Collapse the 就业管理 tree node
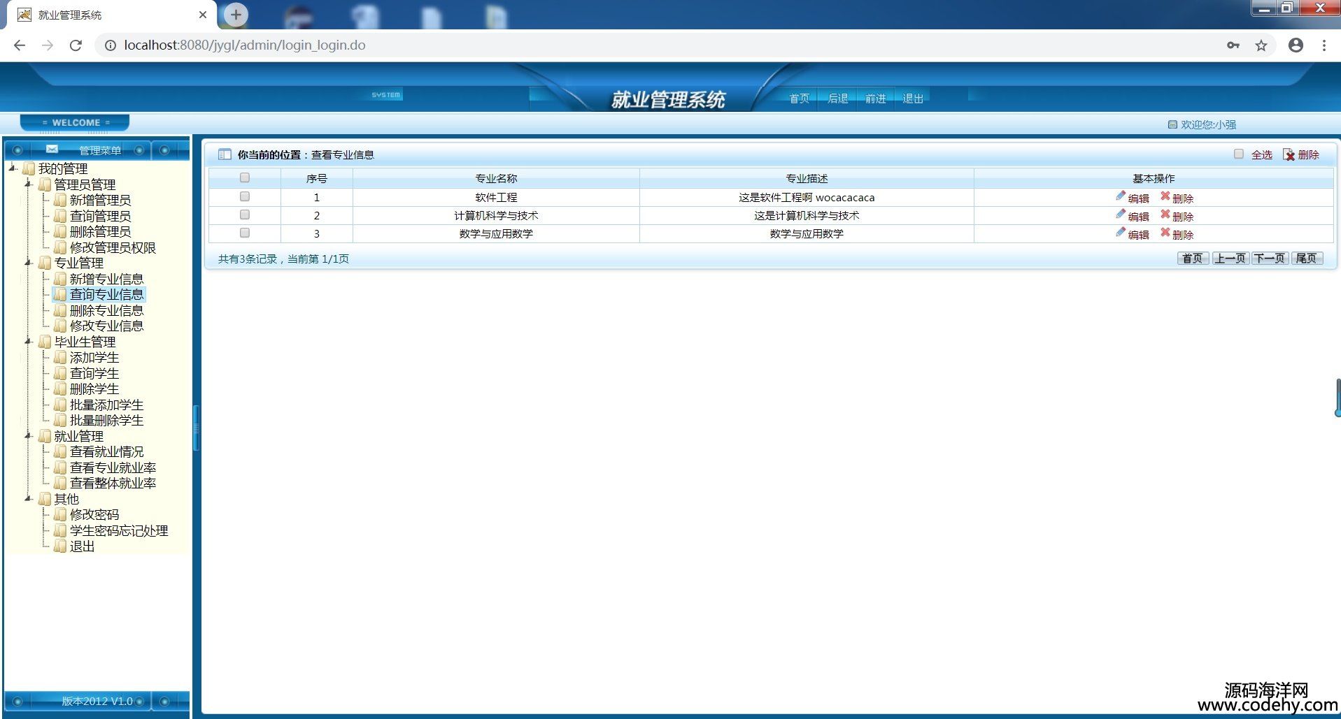Image resolution: width=1341 pixels, height=719 pixels. (29, 436)
